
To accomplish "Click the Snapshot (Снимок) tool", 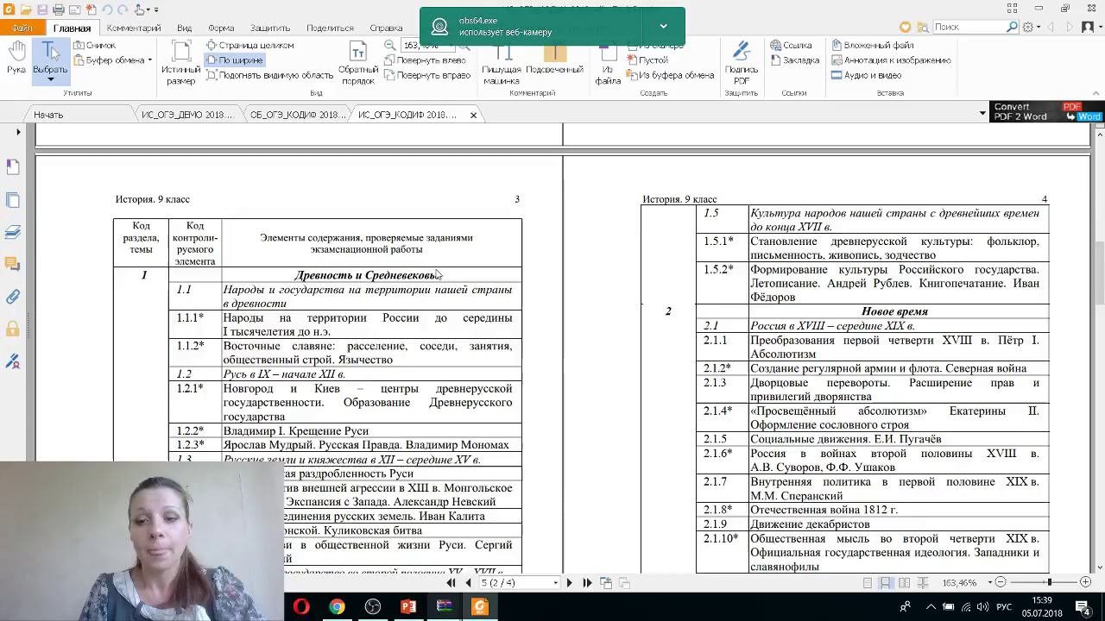I will click(94, 45).
